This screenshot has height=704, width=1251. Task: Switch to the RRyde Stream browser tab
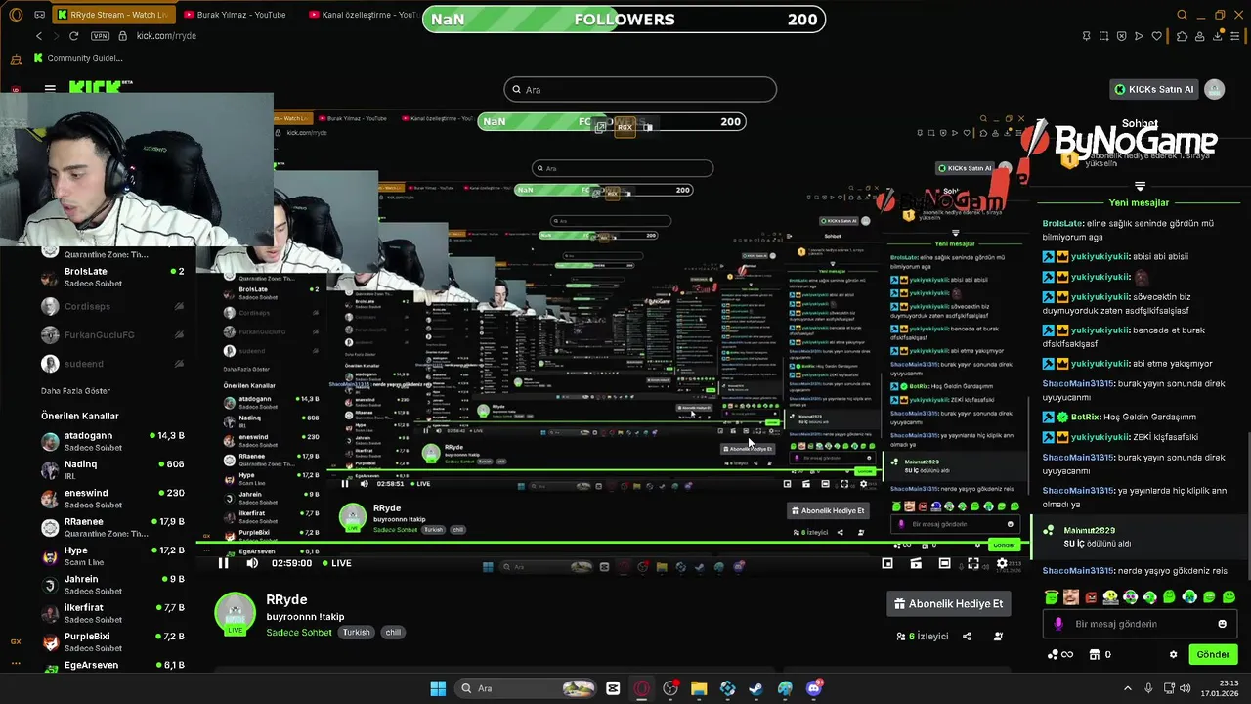pyautogui.click(x=112, y=15)
